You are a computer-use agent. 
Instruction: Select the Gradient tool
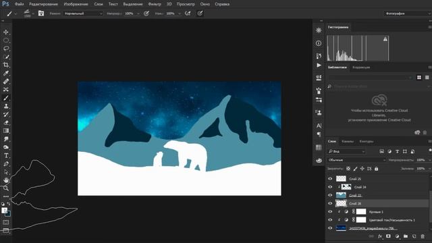[6, 131]
